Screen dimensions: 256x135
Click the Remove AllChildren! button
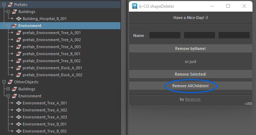point(191,86)
